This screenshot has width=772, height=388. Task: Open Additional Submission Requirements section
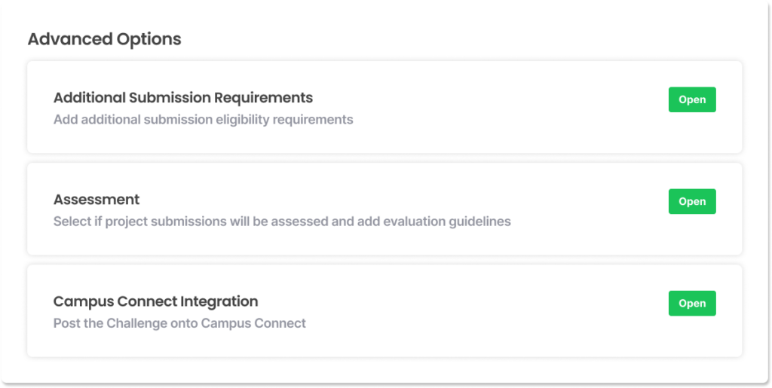tap(691, 99)
